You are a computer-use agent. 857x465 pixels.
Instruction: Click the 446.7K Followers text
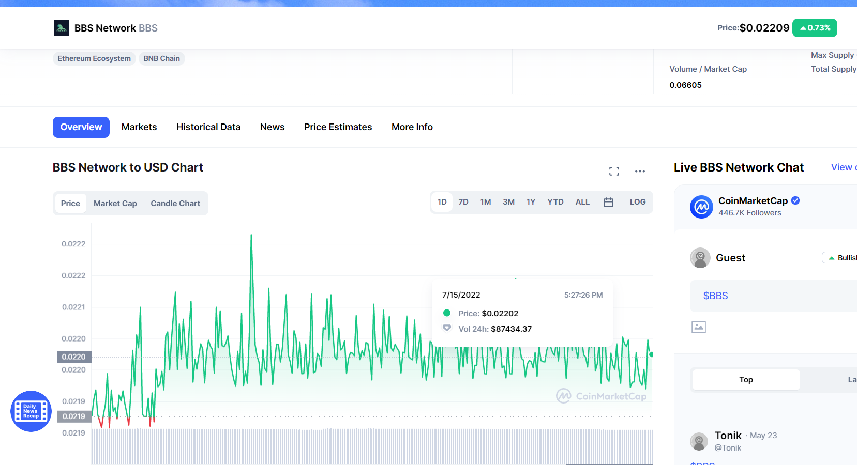click(x=750, y=213)
